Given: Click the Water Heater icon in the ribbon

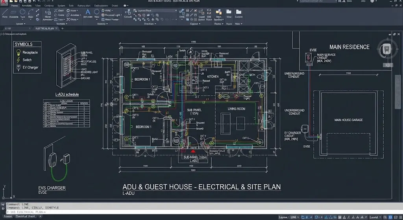Looking at the screenshot, I should click(x=103, y=20).
